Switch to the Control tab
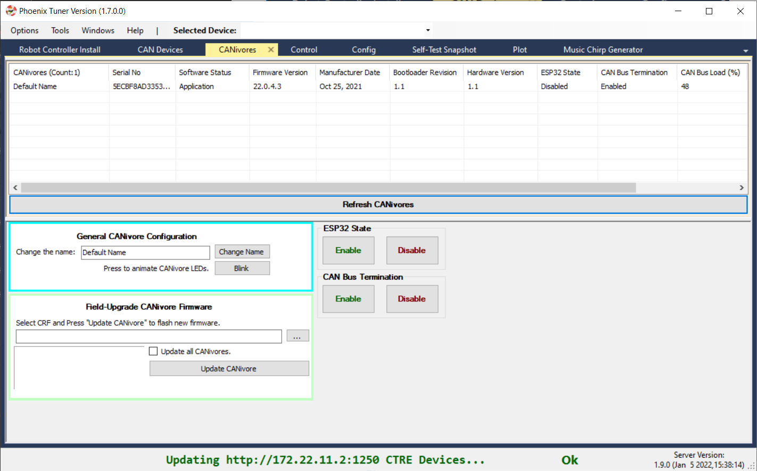 pyautogui.click(x=304, y=49)
